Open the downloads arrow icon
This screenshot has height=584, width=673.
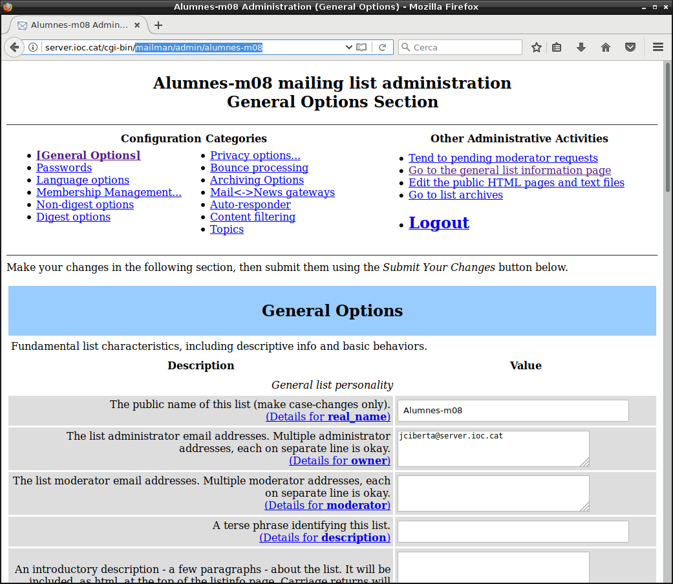581,47
